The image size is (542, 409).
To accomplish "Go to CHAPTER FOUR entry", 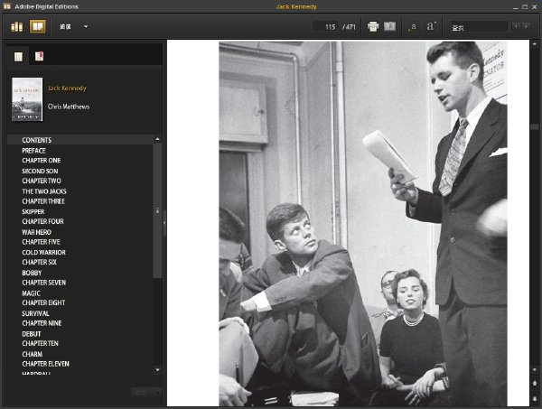I will pyautogui.click(x=42, y=221).
